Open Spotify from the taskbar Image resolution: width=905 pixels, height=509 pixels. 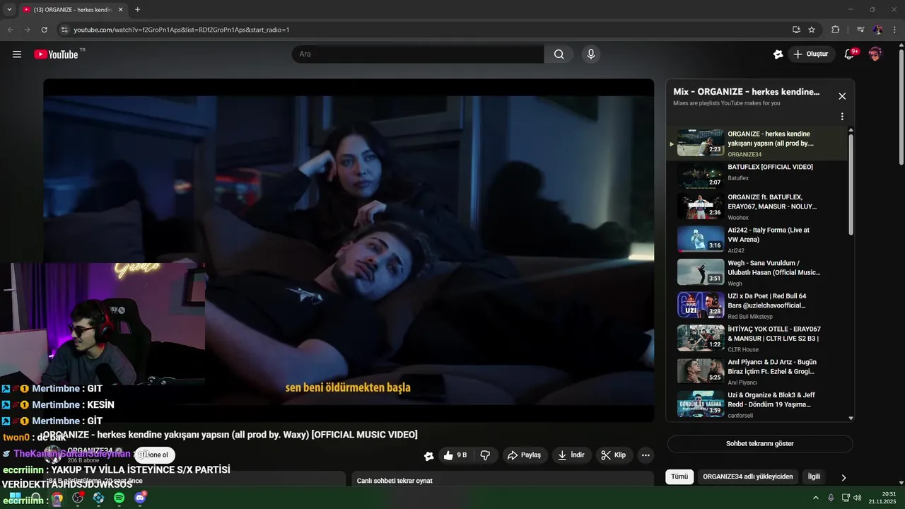click(119, 498)
